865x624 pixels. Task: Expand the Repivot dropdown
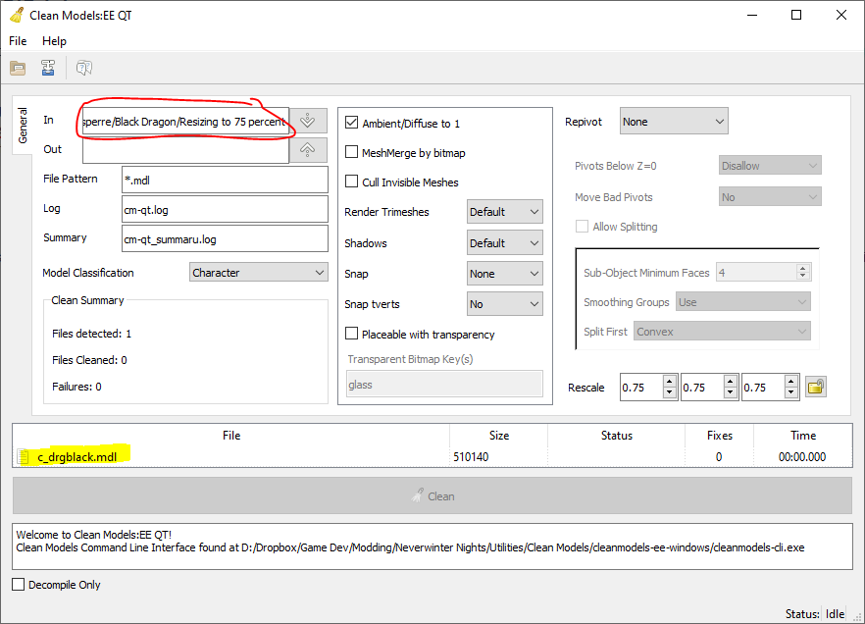(x=674, y=122)
